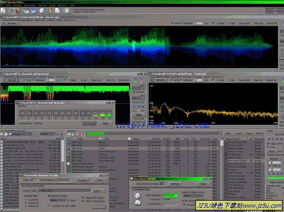Click the down arrow icon above stream list
The height and width of the screenshot is (212, 284).
pos(78,134)
